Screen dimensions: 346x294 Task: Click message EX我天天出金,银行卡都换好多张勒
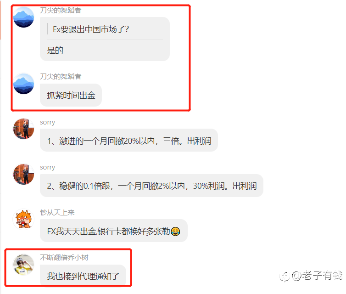click(x=114, y=231)
